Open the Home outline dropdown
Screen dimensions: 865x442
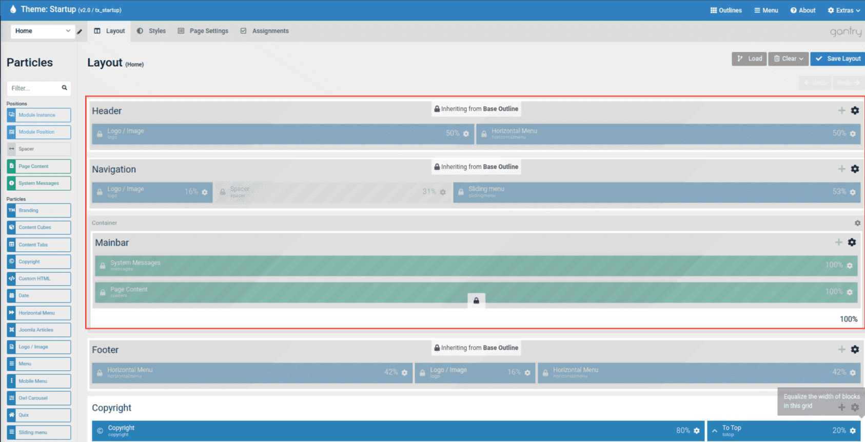(x=42, y=31)
